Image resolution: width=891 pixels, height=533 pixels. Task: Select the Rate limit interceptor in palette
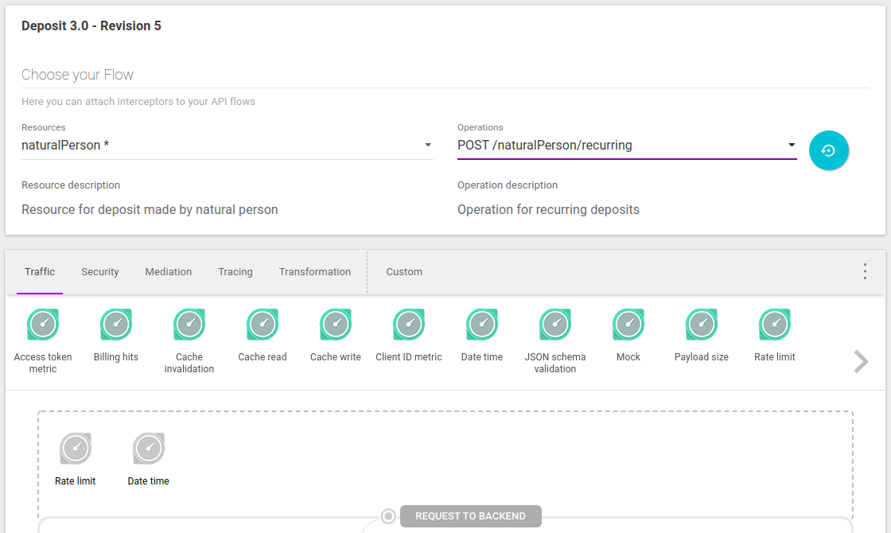pos(775,325)
